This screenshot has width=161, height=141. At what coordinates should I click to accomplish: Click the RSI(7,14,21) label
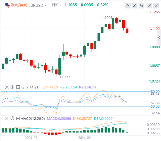pyautogui.click(x=30, y=87)
